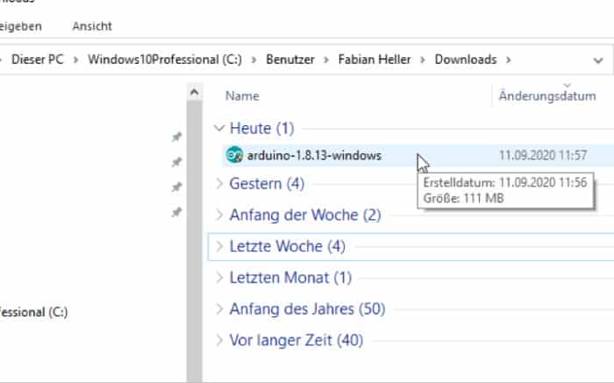The image size is (614, 383).
Task: Go to Dieser PC in breadcrumb
Action: (37, 60)
